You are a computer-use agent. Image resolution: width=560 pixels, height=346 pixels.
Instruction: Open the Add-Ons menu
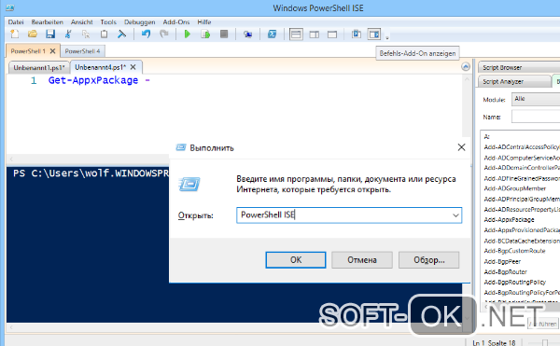click(x=176, y=22)
